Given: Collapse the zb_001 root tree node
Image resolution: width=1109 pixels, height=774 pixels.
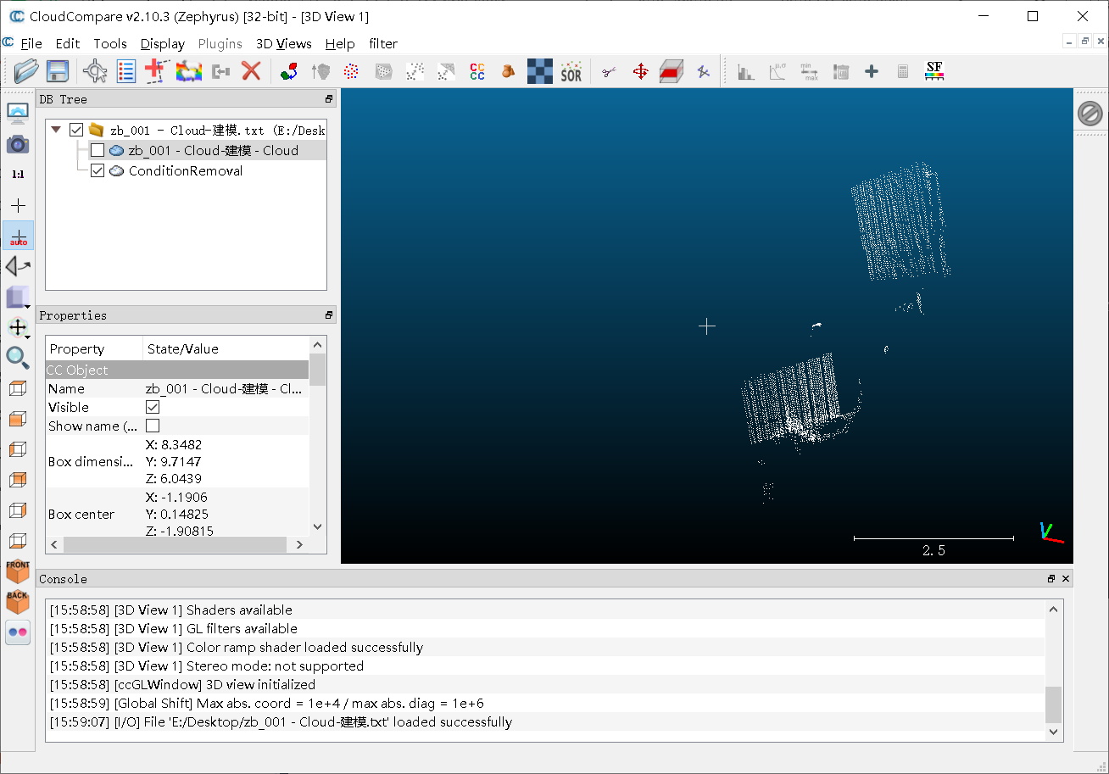Looking at the screenshot, I should click(x=57, y=130).
